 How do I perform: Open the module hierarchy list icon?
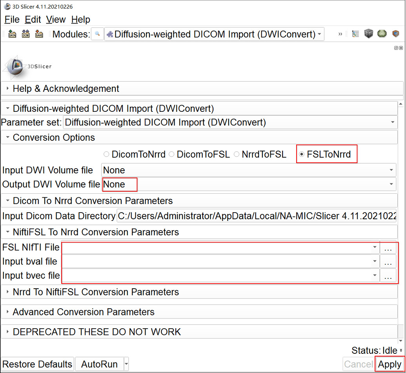[355, 34]
